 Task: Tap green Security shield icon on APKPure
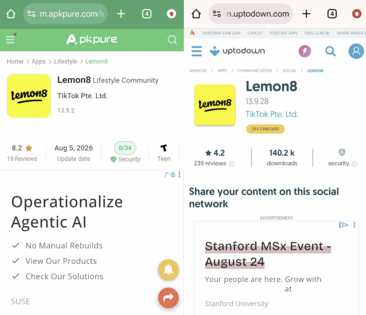coord(113,159)
